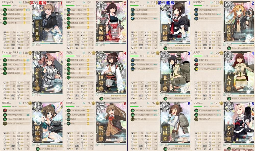Select the torpedo icon on 阿武隈改二's first 61cm四連装
Viewport: 255px width, 151px height.
(x=196, y=10)
